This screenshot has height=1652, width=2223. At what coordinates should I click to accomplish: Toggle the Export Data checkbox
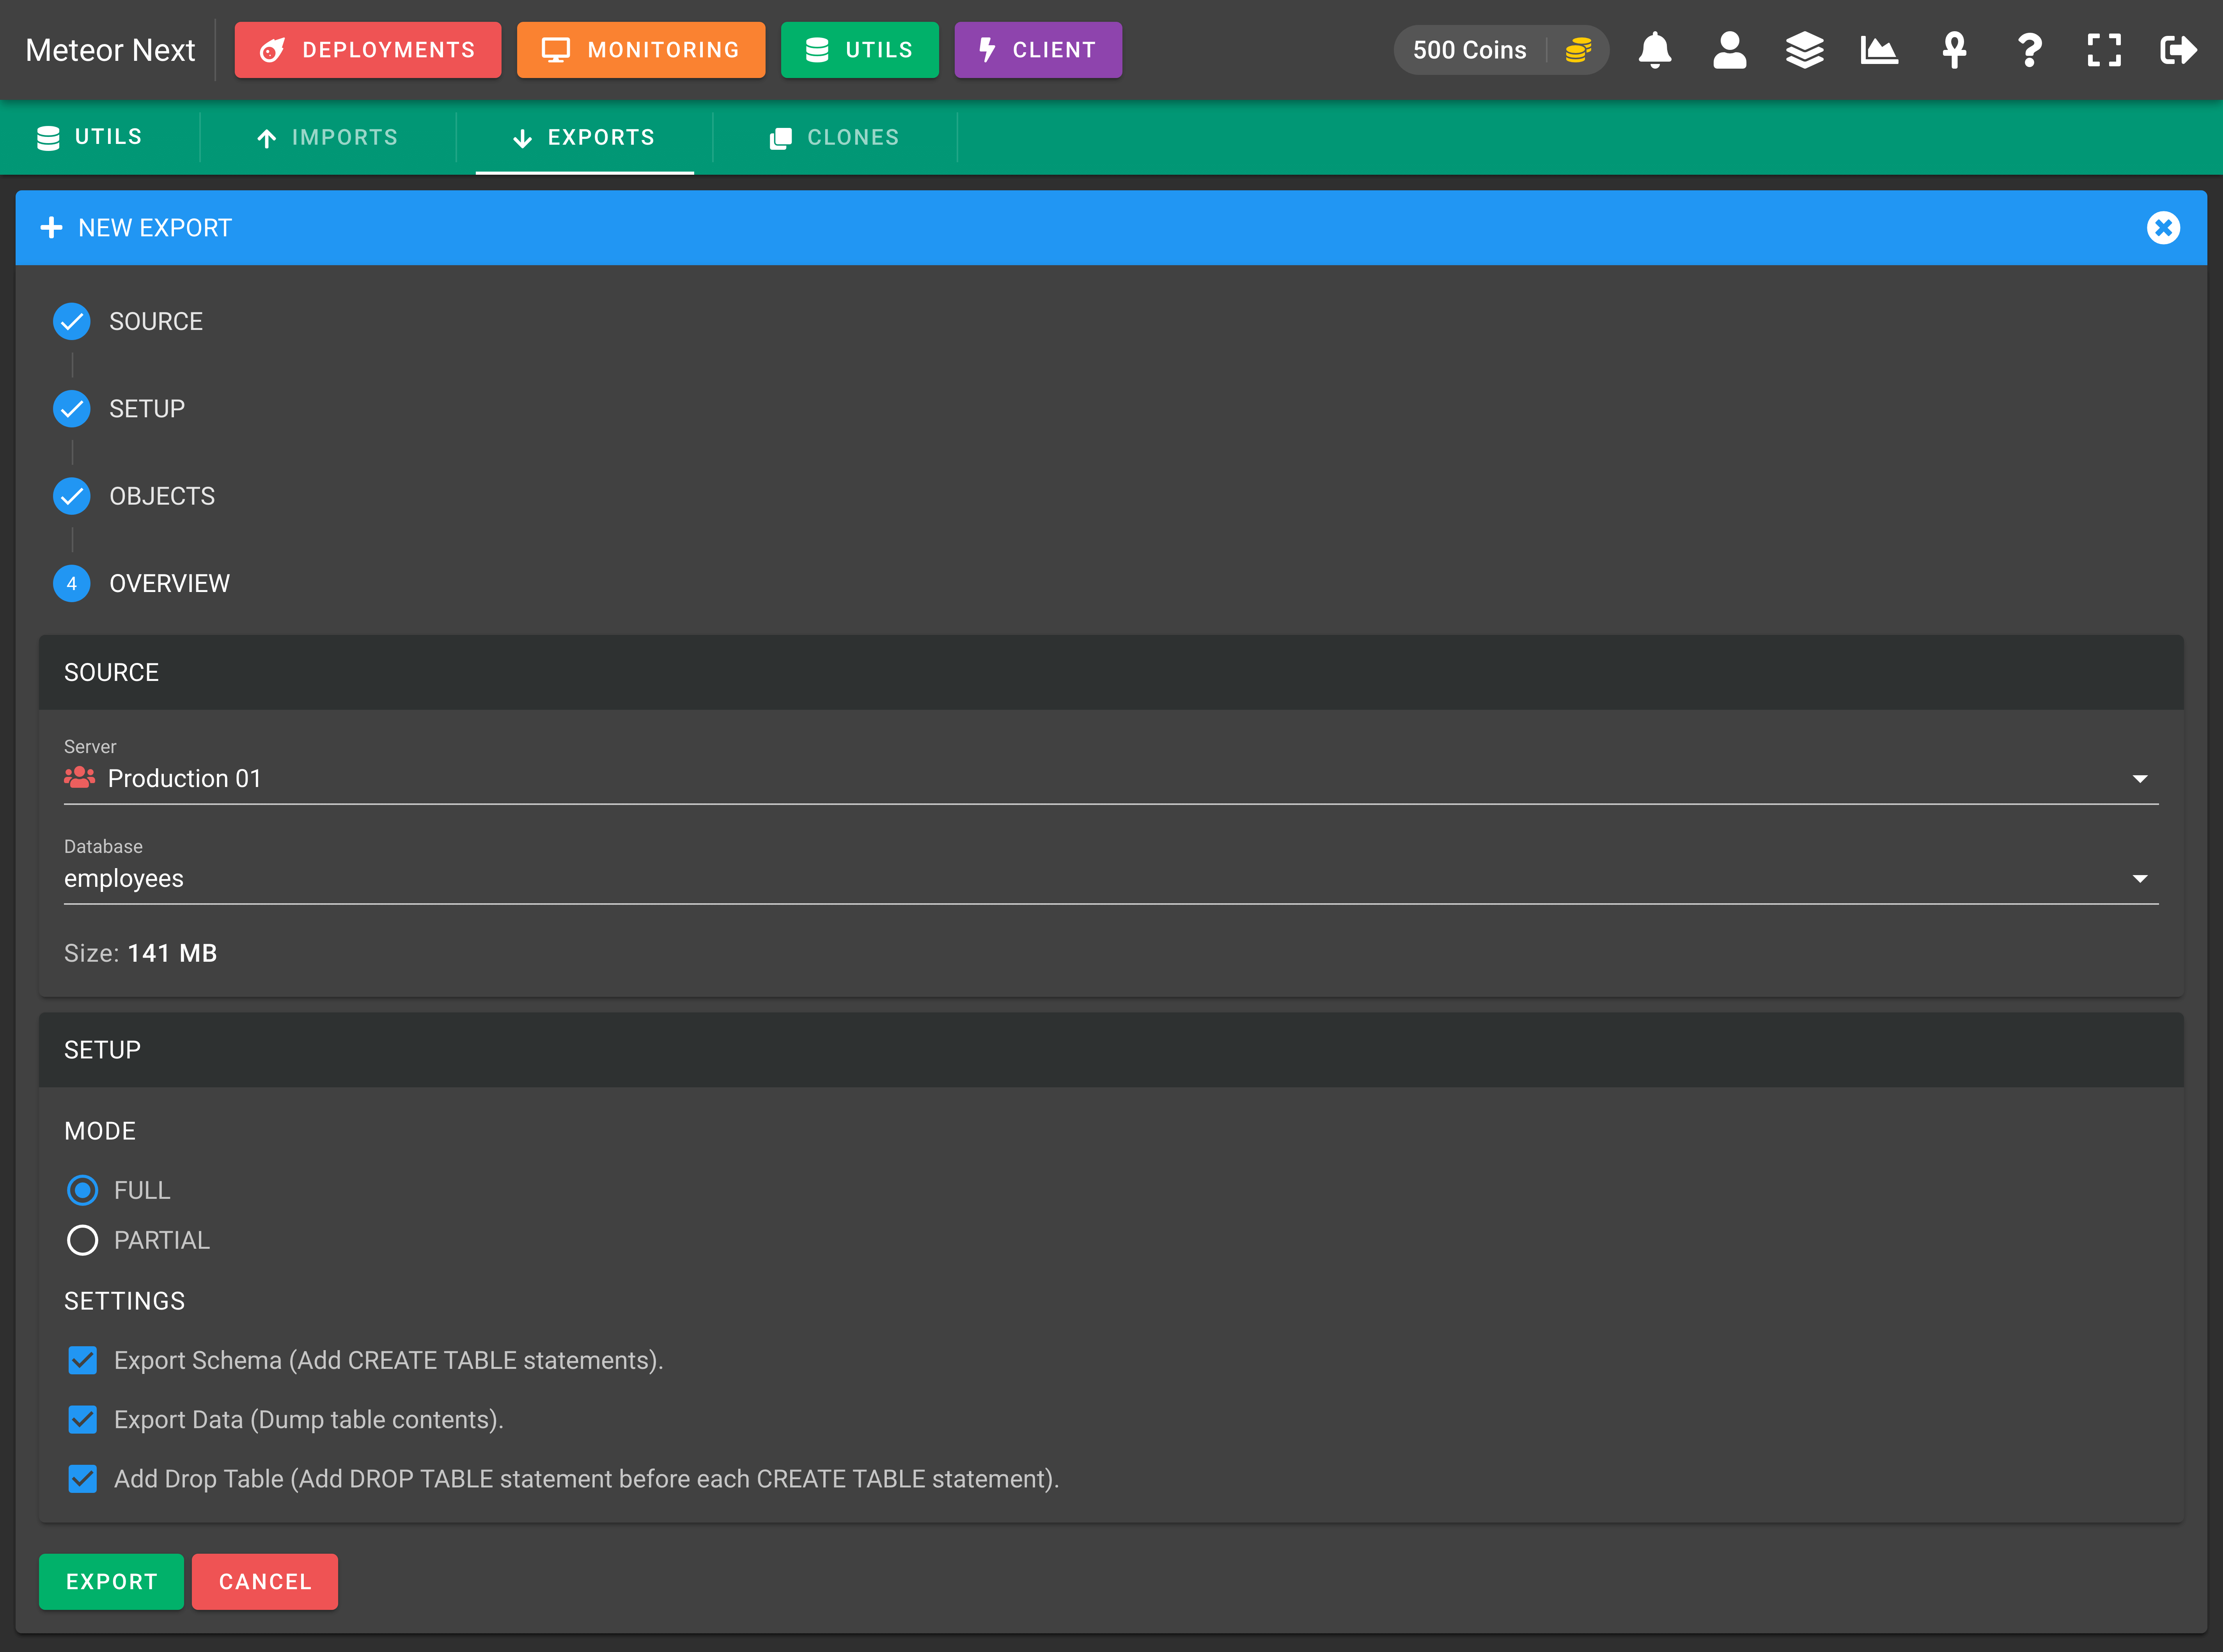(x=82, y=1419)
